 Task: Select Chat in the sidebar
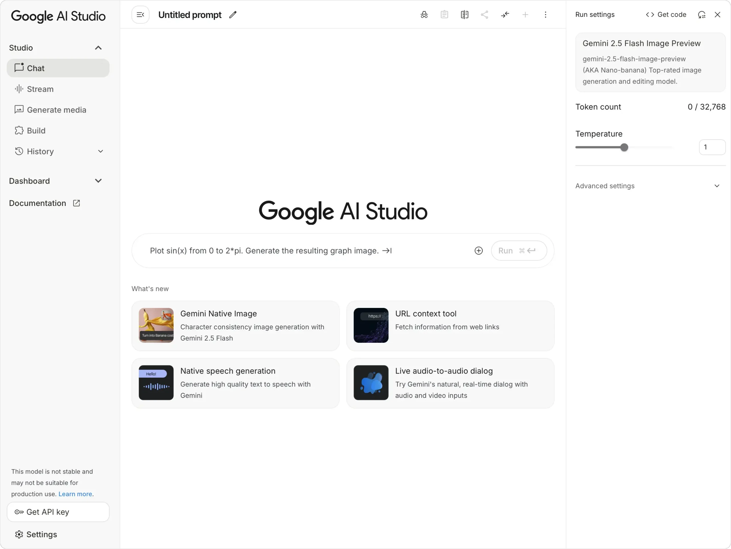tap(58, 69)
